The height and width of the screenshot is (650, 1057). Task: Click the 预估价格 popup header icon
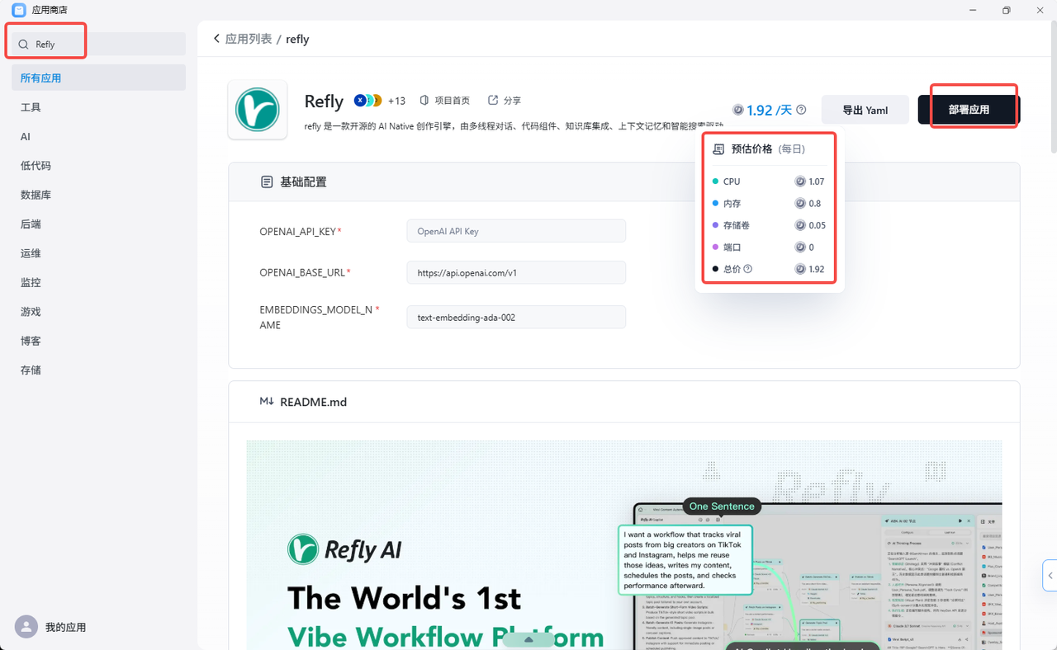[718, 149]
